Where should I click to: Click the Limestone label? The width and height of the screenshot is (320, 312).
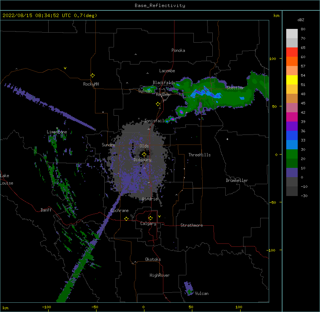pos(57,132)
